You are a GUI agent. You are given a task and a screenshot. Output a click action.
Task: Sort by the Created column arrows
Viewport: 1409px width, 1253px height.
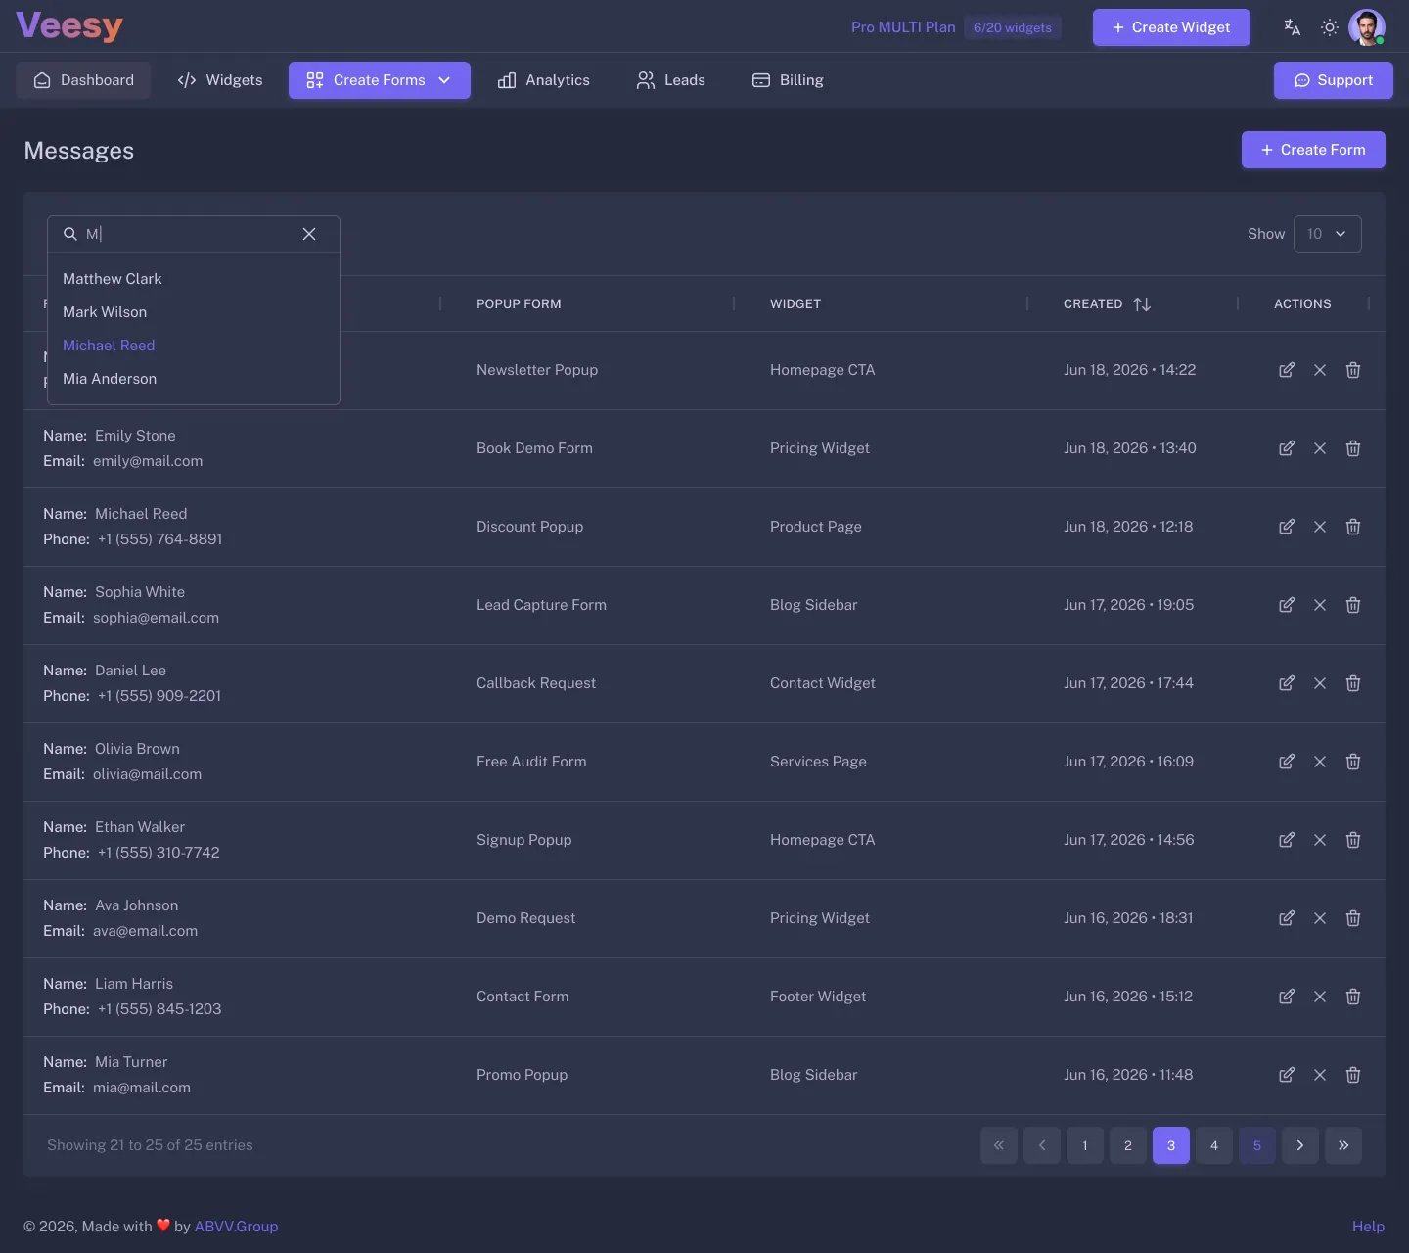pos(1142,304)
